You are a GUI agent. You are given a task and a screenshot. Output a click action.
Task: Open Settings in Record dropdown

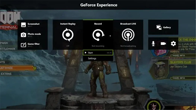[98, 58]
